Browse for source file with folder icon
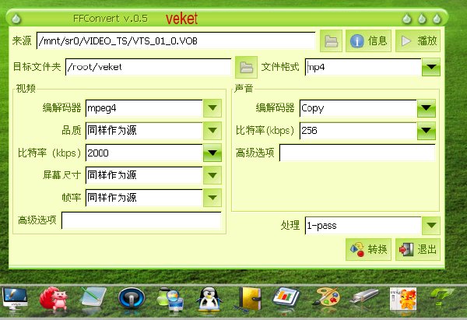This screenshot has width=467, height=320. point(331,40)
